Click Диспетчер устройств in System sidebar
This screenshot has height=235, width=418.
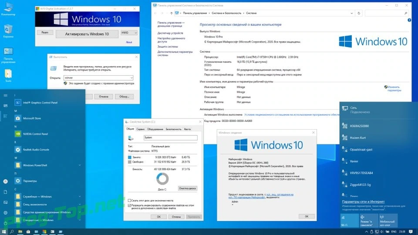tap(170, 33)
